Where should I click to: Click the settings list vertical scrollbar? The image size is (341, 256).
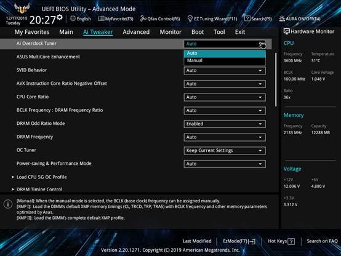pyautogui.click(x=276, y=79)
